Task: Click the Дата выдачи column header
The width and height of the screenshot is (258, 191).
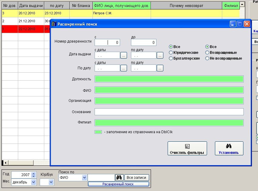Action: click(x=31, y=6)
